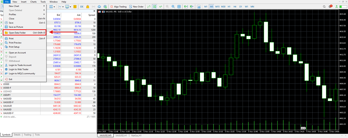Image resolution: width=348 pixels, height=138 pixels.
Task: Click the gold dollar account icon
Action: (x=75, y=7)
